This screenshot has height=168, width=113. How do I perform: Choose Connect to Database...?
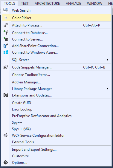tap(56, 33)
